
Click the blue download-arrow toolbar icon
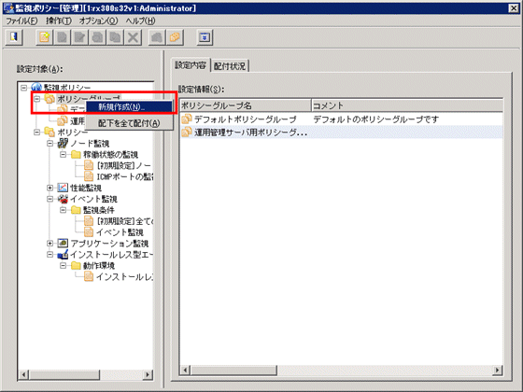coord(205,37)
